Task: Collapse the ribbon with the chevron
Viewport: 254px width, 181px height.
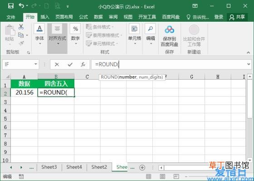Action: click(248, 52)
